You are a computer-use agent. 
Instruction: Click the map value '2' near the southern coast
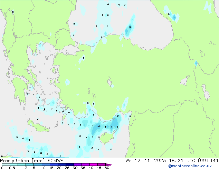(x=118, y=116)
